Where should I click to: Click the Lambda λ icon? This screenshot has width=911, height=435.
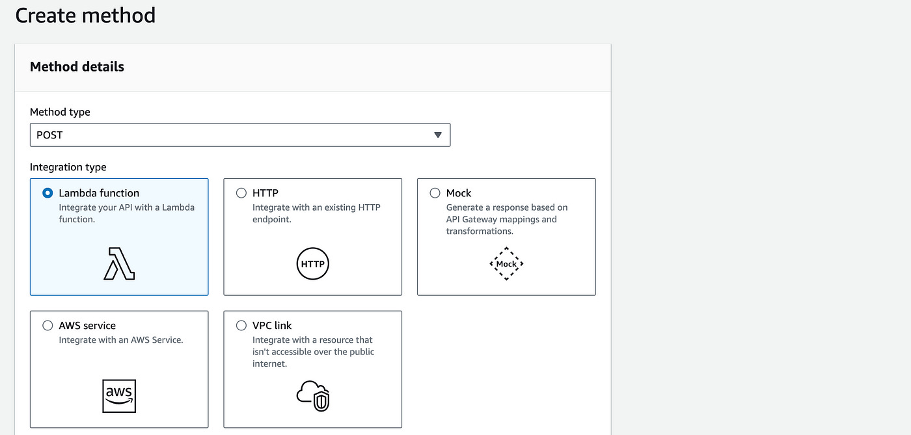pos(119,263)
